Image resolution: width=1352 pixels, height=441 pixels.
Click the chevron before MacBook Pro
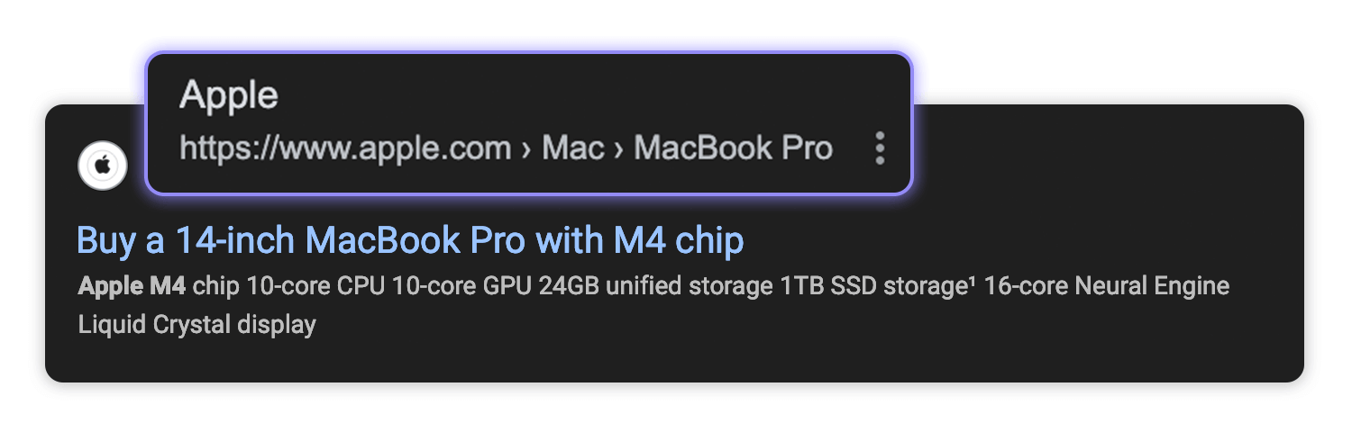pos(618,149)
